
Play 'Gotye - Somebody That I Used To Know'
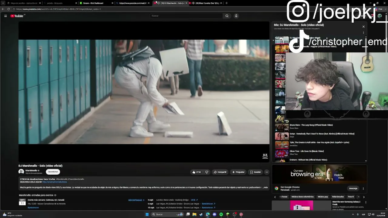tap(320, 136)
